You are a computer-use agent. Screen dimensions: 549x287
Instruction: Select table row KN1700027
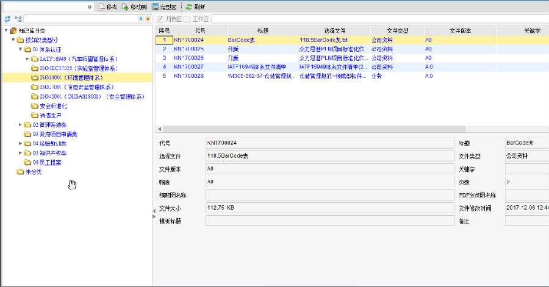[x=188, y=67]
